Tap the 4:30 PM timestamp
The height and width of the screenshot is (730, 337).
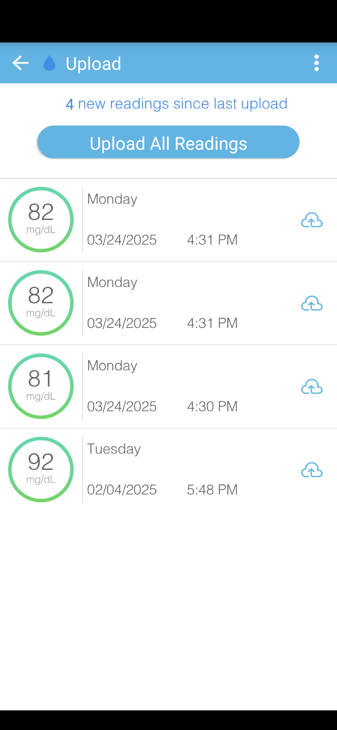pyautogui.click(x=212, y=406)
